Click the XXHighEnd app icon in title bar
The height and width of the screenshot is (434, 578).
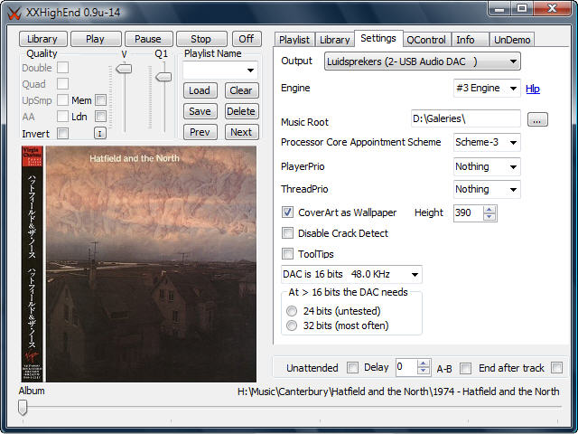(14, 14)
